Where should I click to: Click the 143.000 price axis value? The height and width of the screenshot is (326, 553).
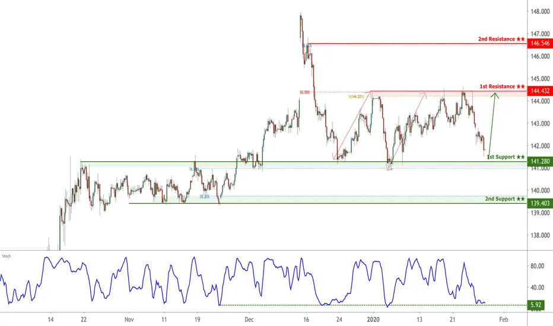[x=540, y=124]
